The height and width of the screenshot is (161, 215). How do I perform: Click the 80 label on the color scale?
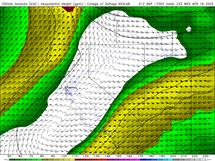42,156
